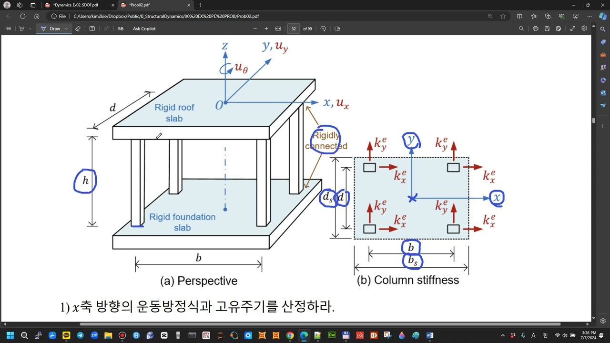Image resolution: width=610 pixels, height=343 pixels.
Task: Show hidden system tray icons
Action: [503, 335]
